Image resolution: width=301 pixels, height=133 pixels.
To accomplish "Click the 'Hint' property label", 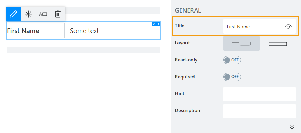I will tap(180, 93).
